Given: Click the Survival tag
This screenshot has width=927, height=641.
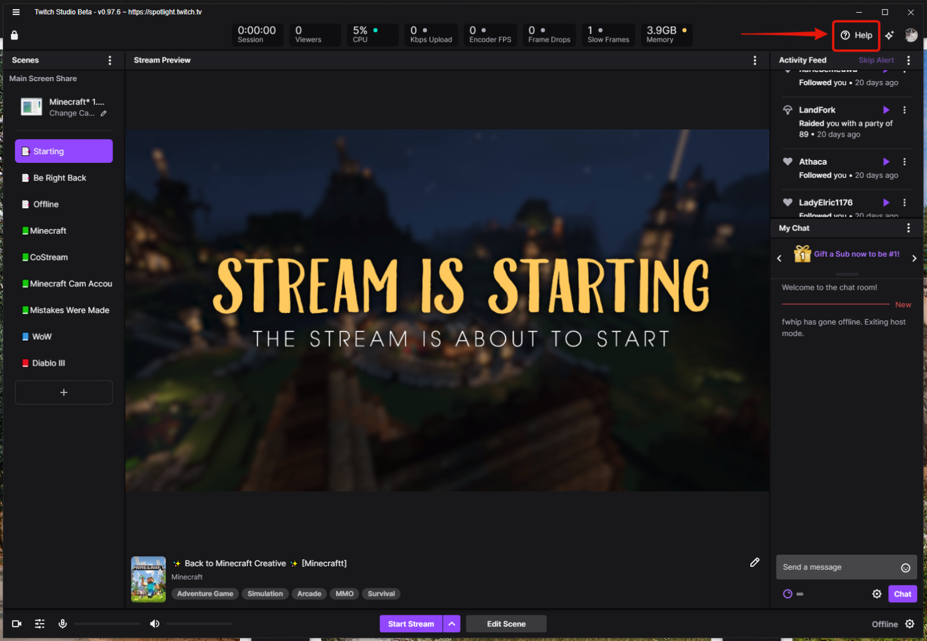Looking at the screenshot, I should tap(381, 594).
